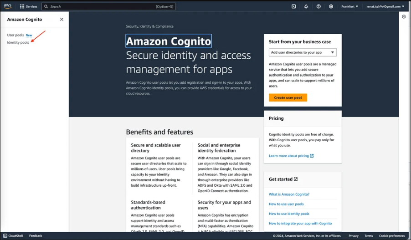Open the info panel icon at right edge
411x240 pixels.
click(x=404, y=17)
